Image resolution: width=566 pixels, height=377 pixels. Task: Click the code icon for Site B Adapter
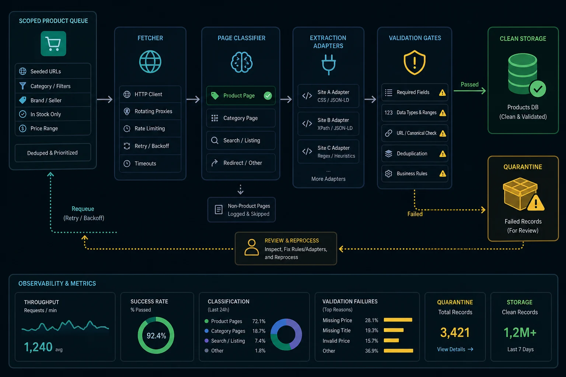tap(307, 124)
